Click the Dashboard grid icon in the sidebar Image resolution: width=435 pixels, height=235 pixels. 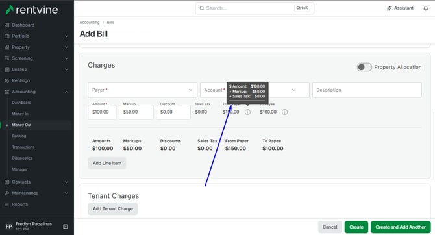tap(7, 25)
